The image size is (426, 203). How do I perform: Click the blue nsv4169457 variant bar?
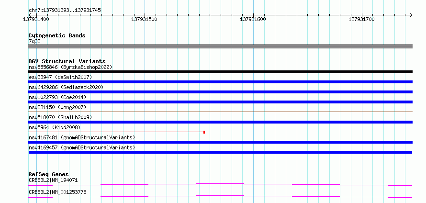220,152
